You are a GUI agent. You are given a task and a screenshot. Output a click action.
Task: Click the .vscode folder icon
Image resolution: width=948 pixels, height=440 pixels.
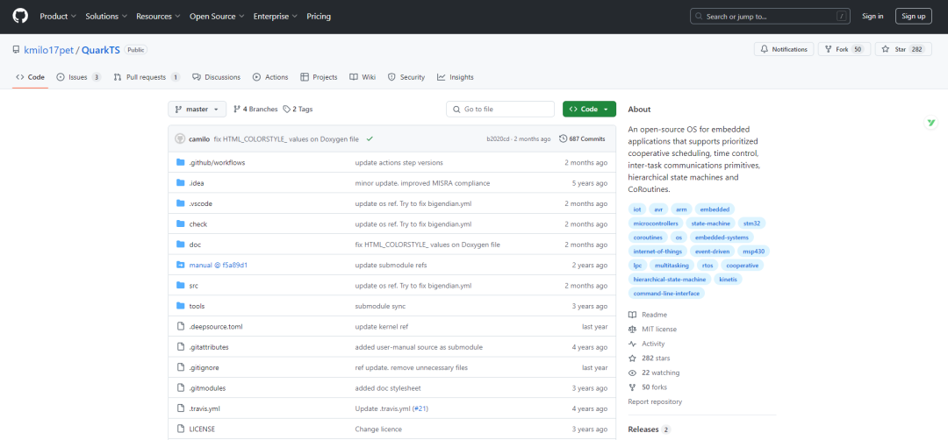pos(180,203)
